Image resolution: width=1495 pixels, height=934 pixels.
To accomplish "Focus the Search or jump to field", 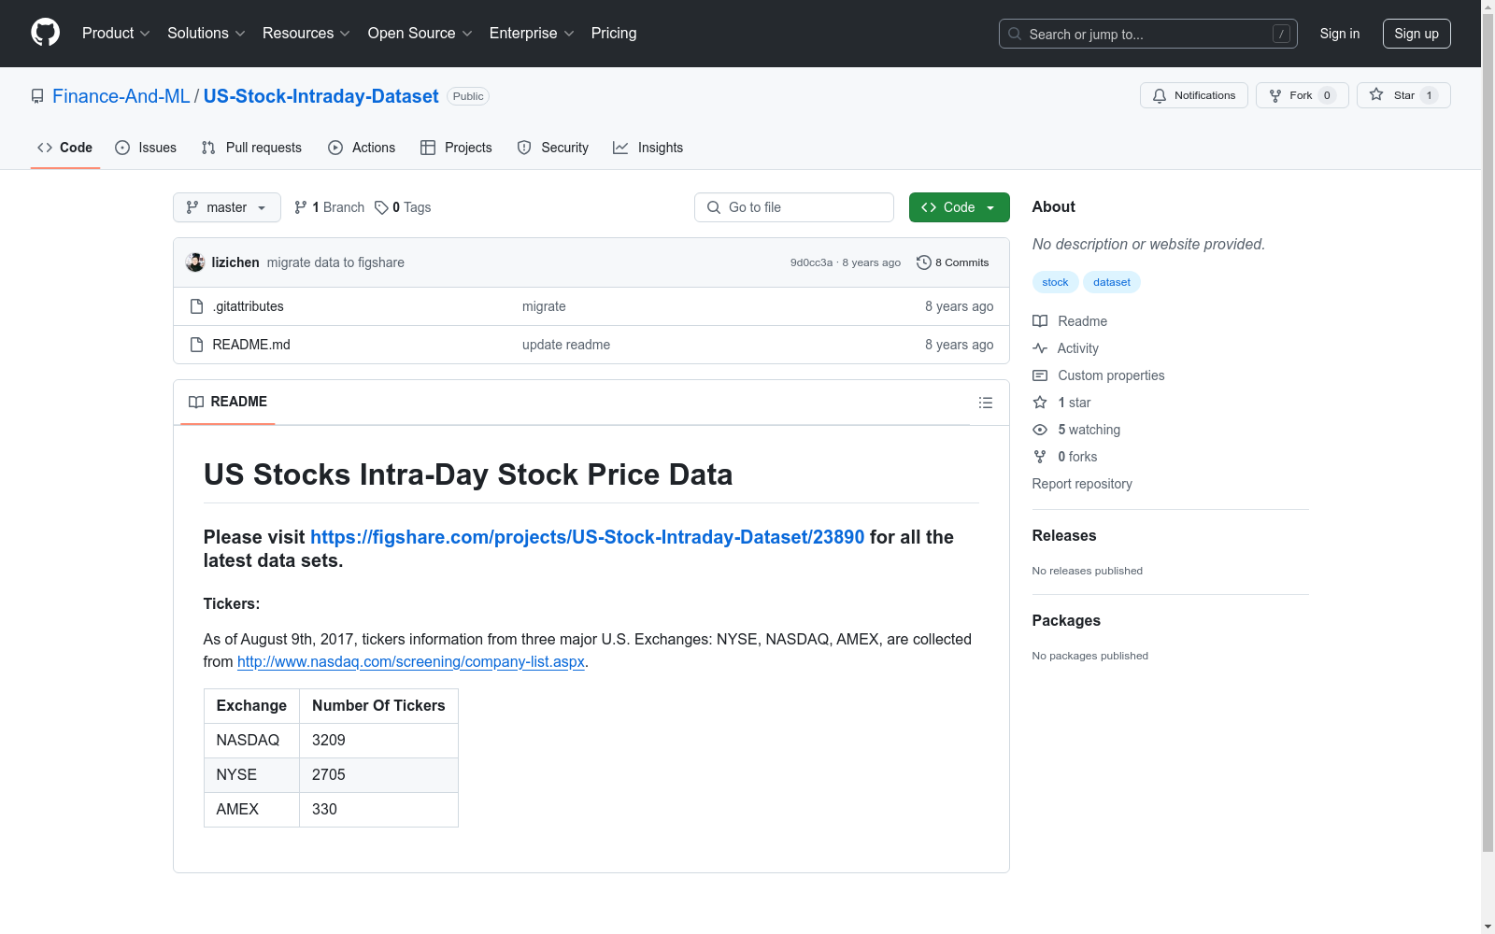I will click(1147, 34).
